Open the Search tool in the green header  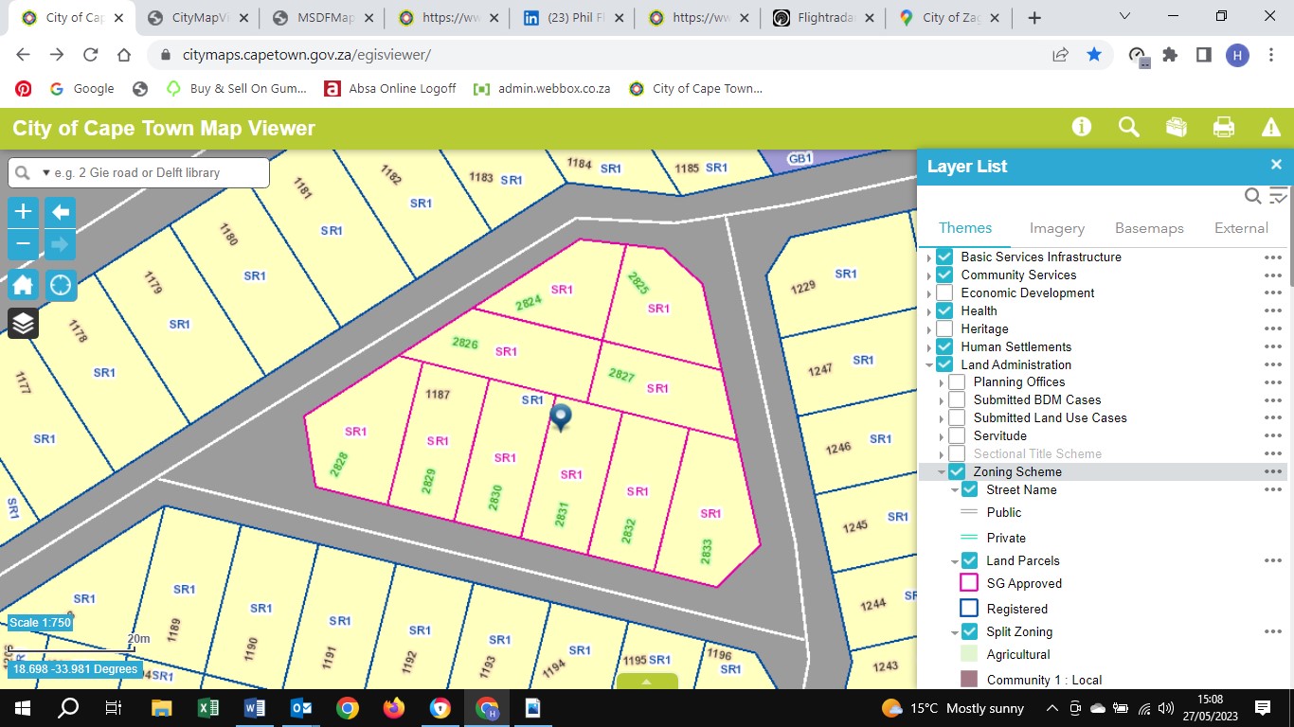(x=1128, y=127)
